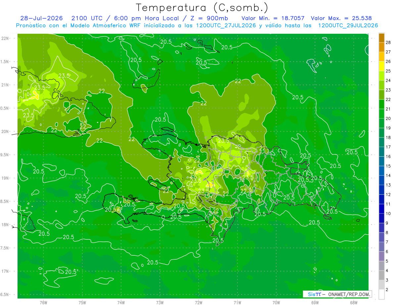
Task: Click the blue legend swatch between 13 and 14
Action: tap(381, 180)
